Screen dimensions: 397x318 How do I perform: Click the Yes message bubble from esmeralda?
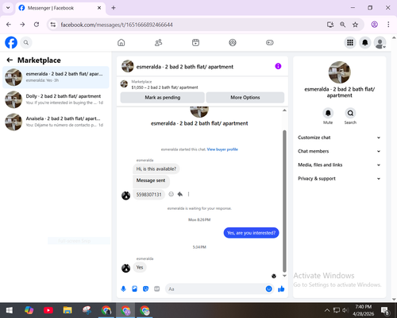(140, 267)
